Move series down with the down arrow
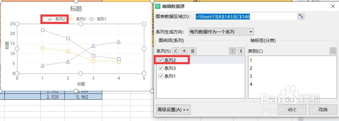This screenshot has width=339, height=121. click(241, 51)
